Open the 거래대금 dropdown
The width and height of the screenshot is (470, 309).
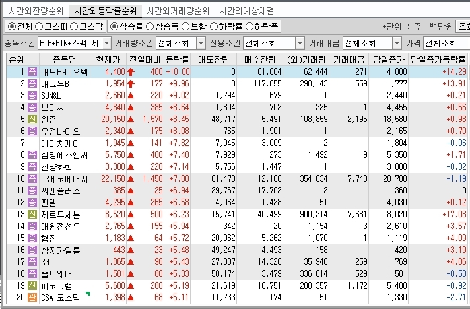click(x=397, y=44)
